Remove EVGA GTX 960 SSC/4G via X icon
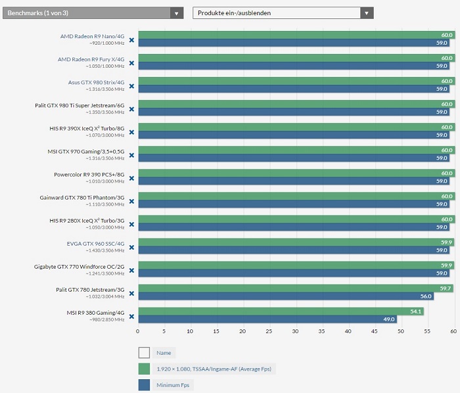The height and width of the screenshot is (393, 460). 131,248
